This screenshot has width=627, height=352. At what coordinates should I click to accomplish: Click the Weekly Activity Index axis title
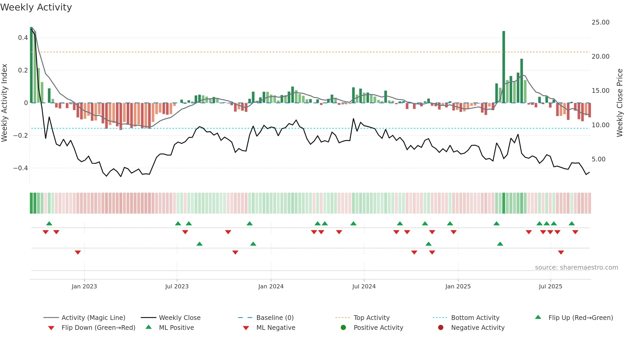coord(4,103)
